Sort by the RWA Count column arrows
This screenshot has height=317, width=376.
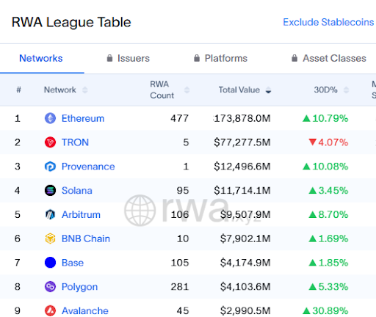point(187,90)
